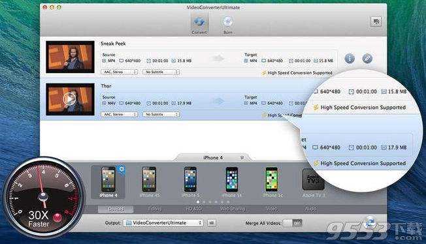
Task: Choose the iPhone 5c device preset
Action: coord(272,182)
